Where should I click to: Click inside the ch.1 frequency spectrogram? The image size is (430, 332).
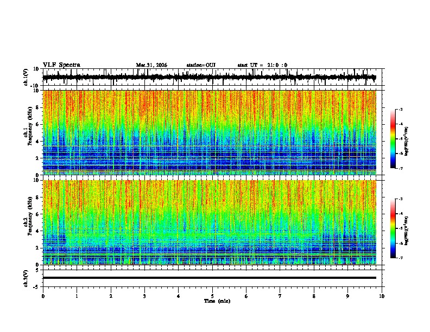coord(209,132)
